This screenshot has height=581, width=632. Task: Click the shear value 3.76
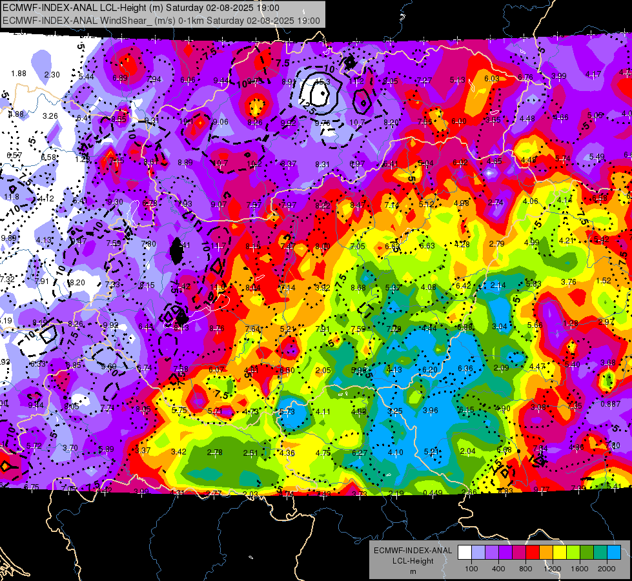569,282
